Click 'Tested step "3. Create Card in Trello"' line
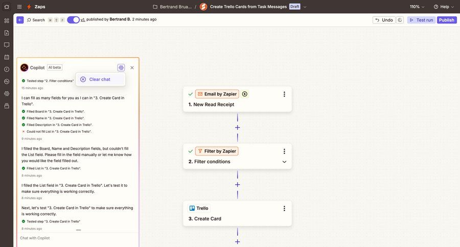The height and width of the screenshot is (247, 460). click(51, 221)
